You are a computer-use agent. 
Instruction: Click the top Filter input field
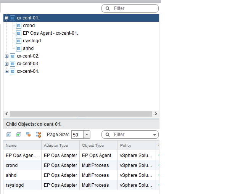(130, 8)
